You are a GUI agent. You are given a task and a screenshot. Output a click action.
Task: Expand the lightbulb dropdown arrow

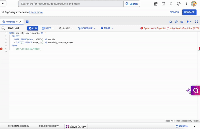pyautogui.click(x=191, y=22)
